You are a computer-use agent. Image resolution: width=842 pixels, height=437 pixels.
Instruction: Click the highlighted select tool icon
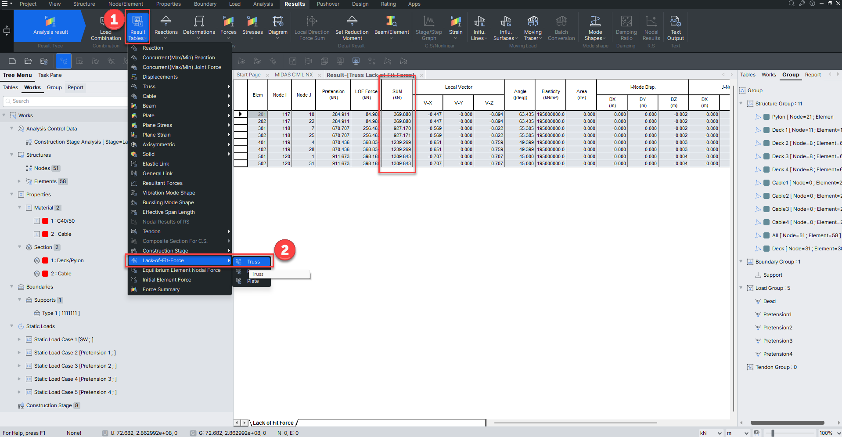point(64,61)
